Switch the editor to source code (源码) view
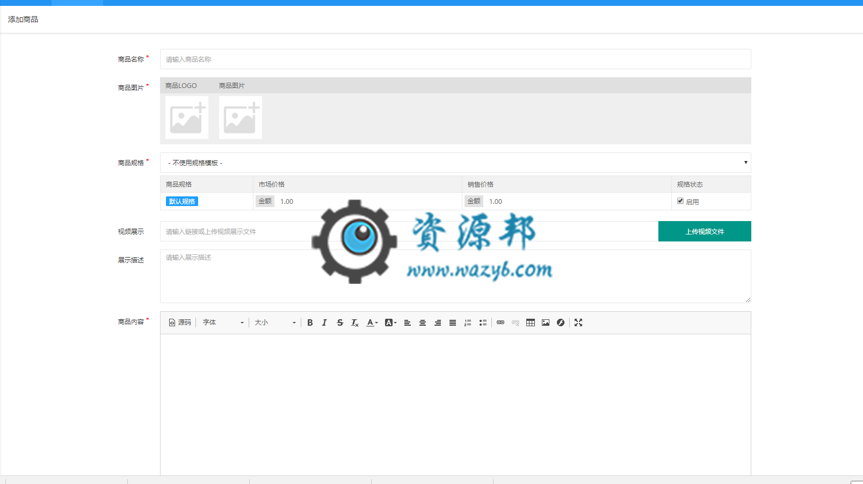 click(x=180, y=322)
